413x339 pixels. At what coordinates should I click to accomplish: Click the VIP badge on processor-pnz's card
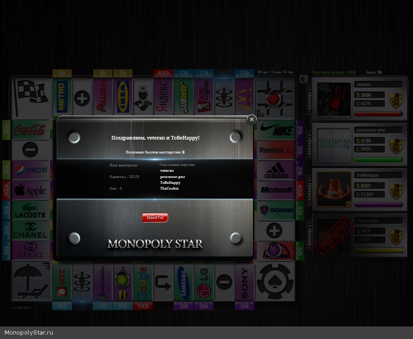tap(396, 145)
